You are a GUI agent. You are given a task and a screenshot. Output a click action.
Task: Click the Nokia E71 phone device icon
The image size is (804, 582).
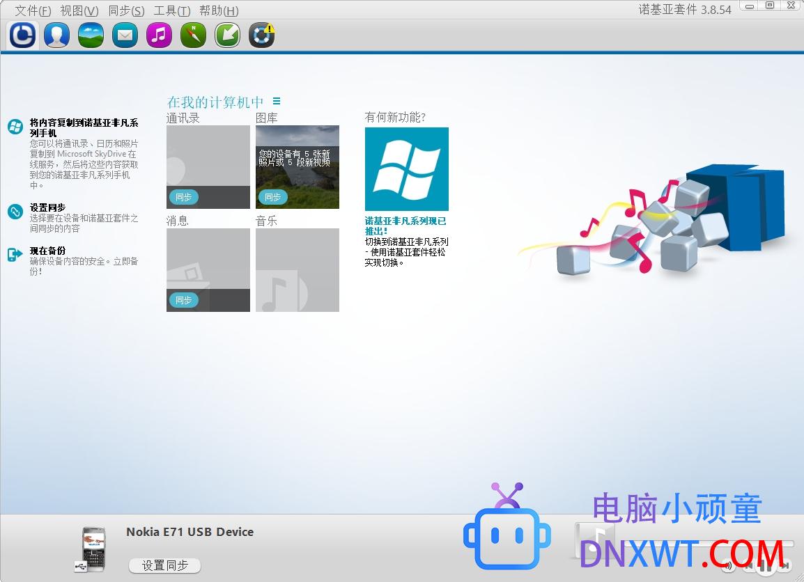[x=91, y=549]
